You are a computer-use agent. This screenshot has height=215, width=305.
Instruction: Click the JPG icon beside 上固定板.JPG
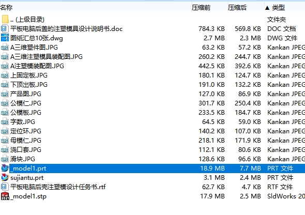click(x=5, y=75)
